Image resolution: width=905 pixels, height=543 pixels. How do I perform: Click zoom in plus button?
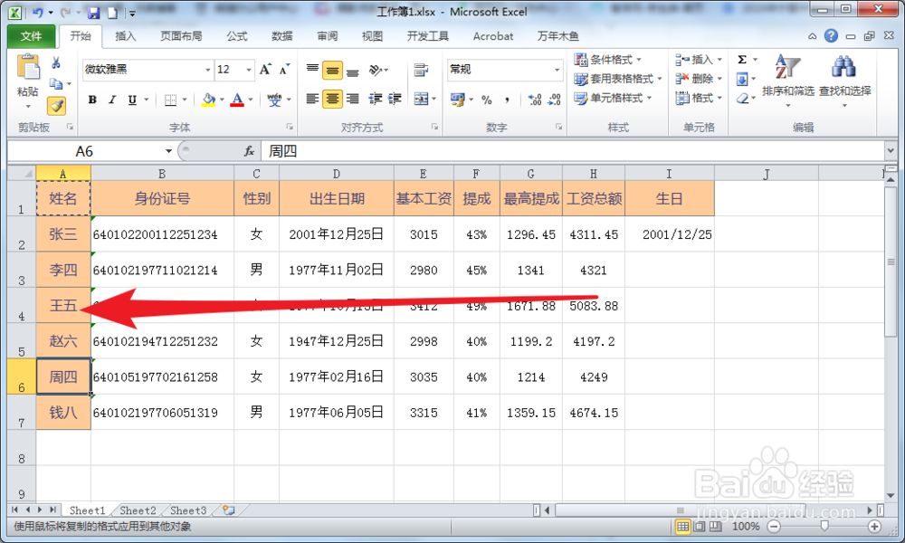(874, 527)
